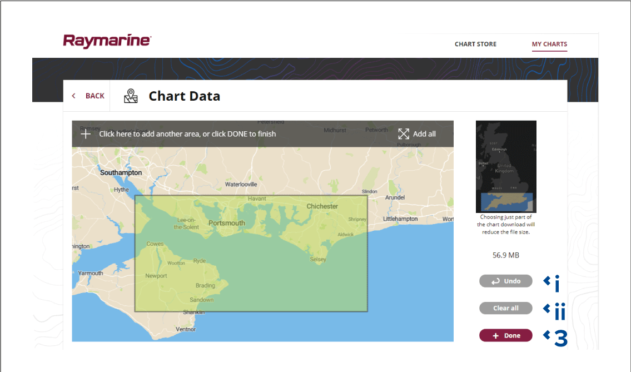Open the Chart Store tab
The image size is (631, 372).
[475, 44]
